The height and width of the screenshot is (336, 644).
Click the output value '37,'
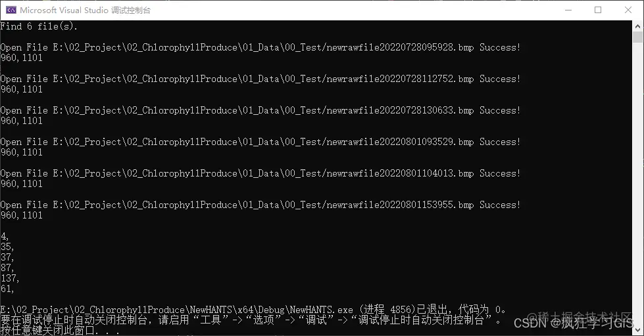[7, 257]
